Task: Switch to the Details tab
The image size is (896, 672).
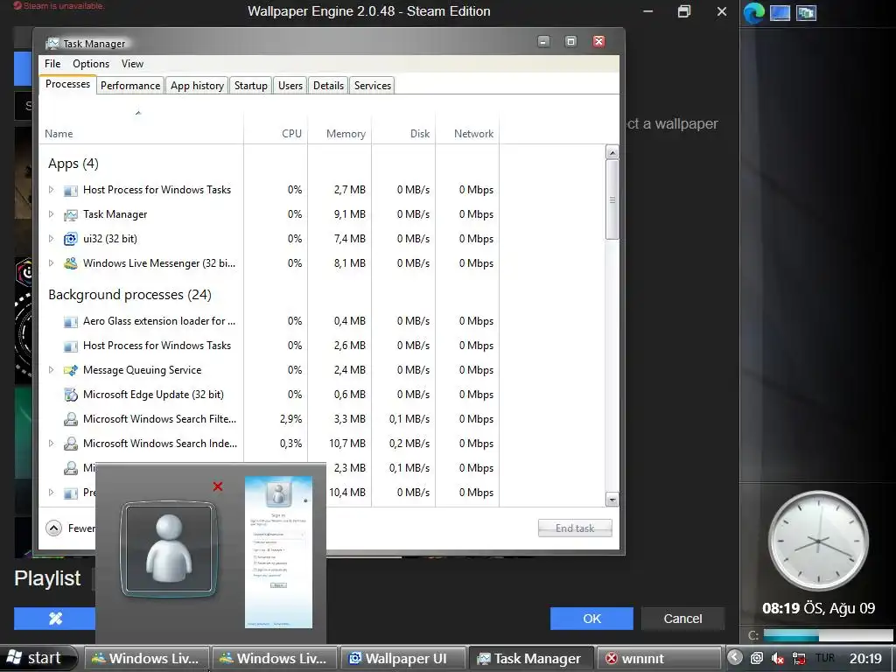Action: coord(329,86)
